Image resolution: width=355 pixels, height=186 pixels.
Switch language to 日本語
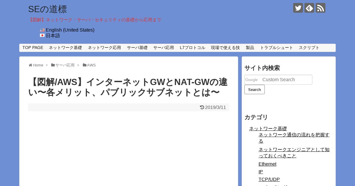(x=53, y=36)
